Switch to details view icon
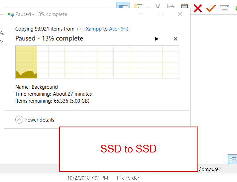 point(233,159)
